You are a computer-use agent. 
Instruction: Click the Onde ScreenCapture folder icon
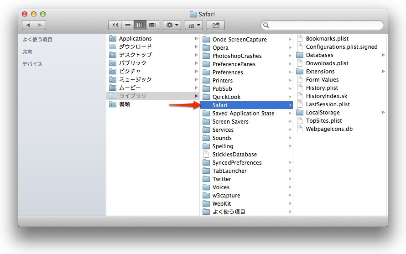point(206,39)
